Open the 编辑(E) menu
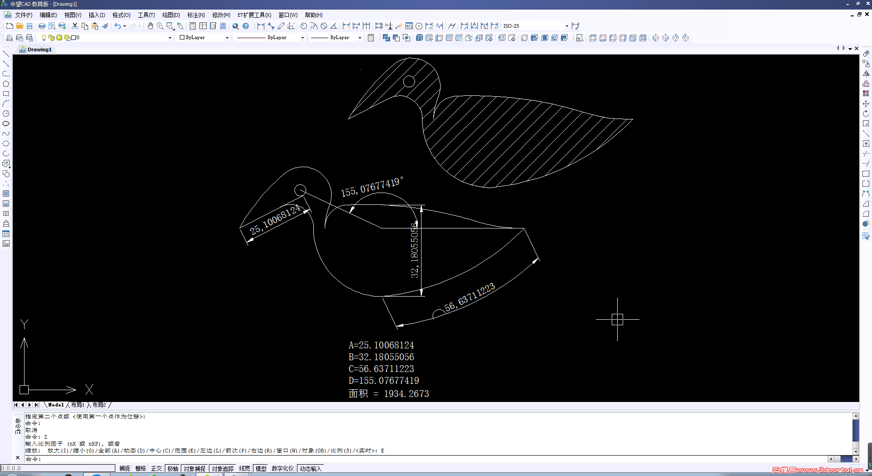The image size is (872, 476). point(48,15)
